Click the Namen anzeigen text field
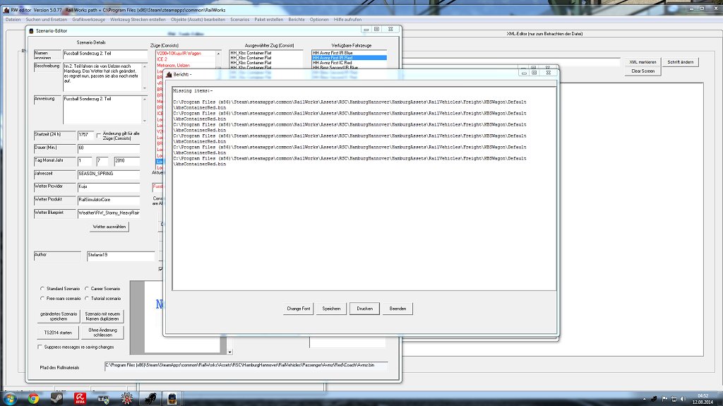Screen dimensions: 723x406 pyautogui.click(x=105, y=54)
